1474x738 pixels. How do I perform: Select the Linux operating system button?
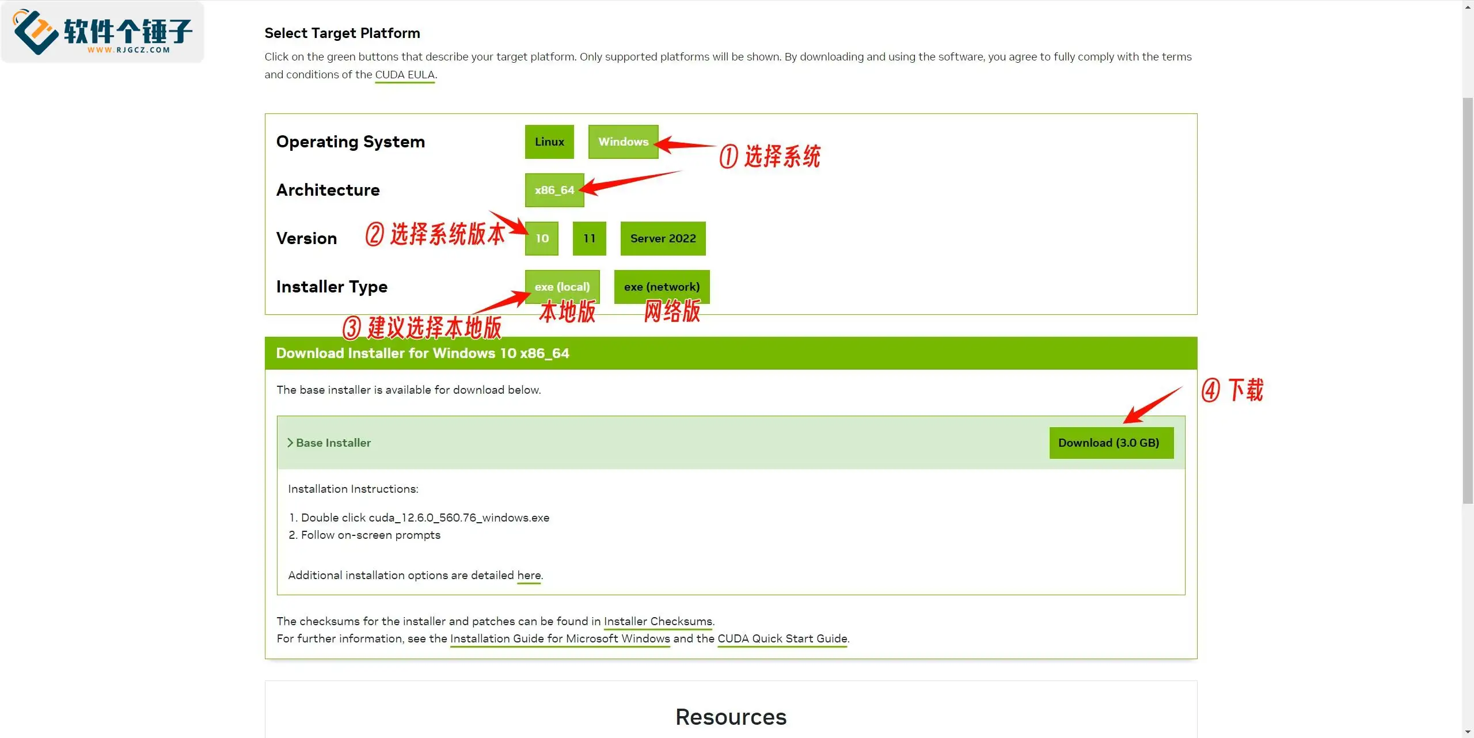click(549, 142)
